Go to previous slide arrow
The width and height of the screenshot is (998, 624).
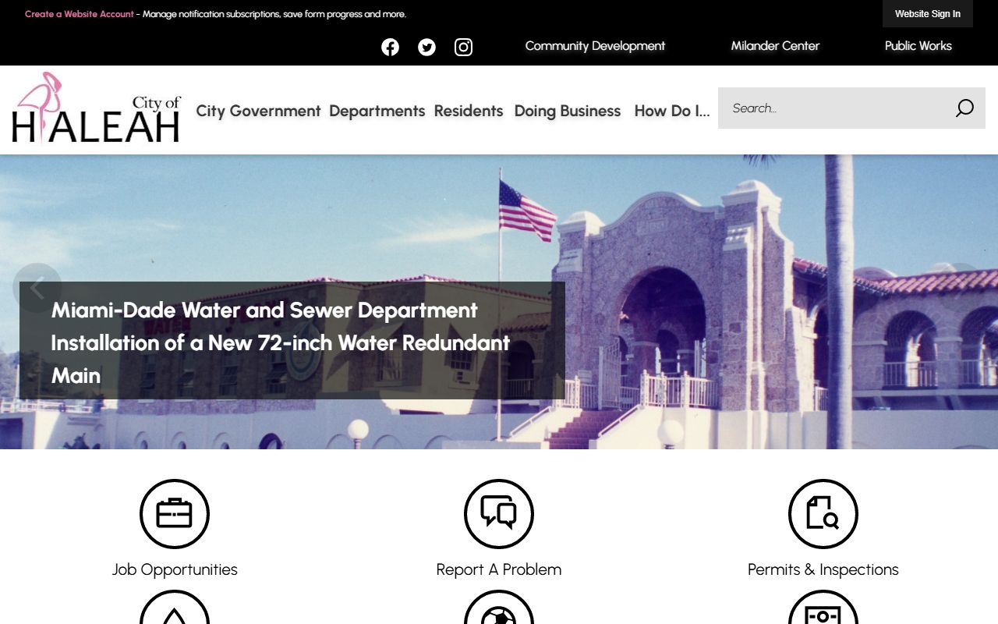click(x=37, y=288)
